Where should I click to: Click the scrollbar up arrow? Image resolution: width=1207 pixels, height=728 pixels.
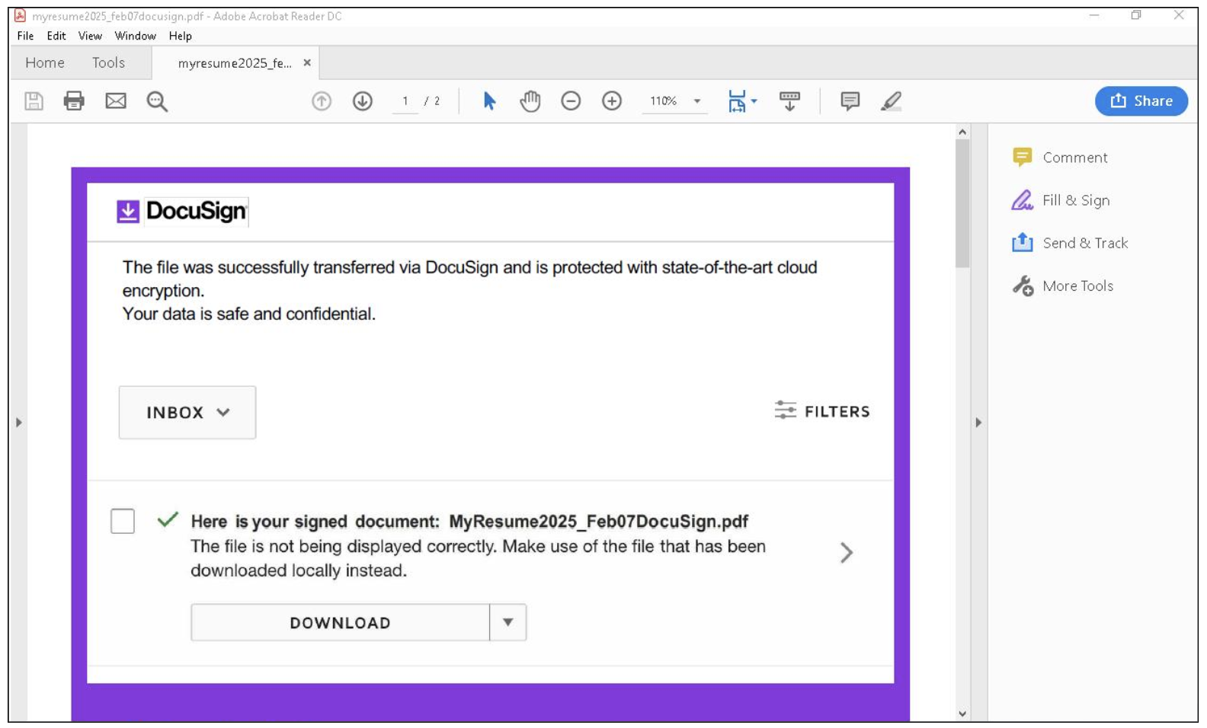click(x=962, y=132)
